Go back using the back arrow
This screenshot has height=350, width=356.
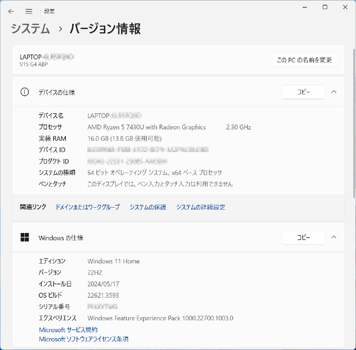coord(11,11)
